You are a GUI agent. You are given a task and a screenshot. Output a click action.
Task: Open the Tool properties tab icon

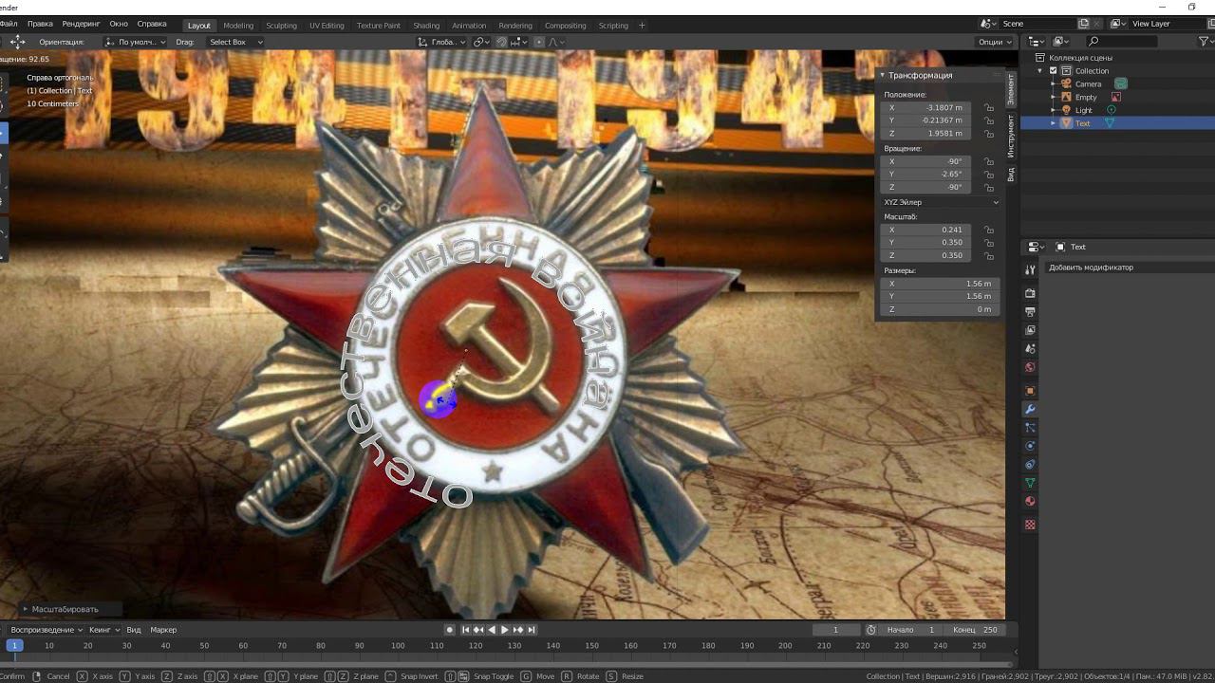[x=1030, y=270]
